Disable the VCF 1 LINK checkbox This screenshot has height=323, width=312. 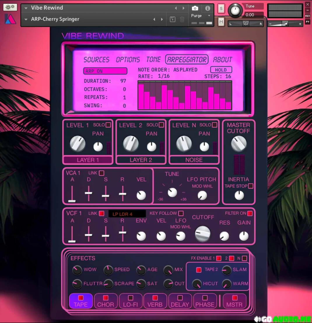tap(101, 213)
